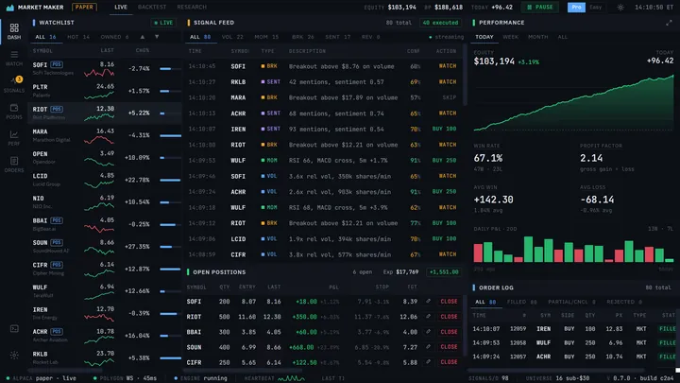680x383 pixels.
Task: Toggle the streaming status in signal feed
Action: click(446, 37)
